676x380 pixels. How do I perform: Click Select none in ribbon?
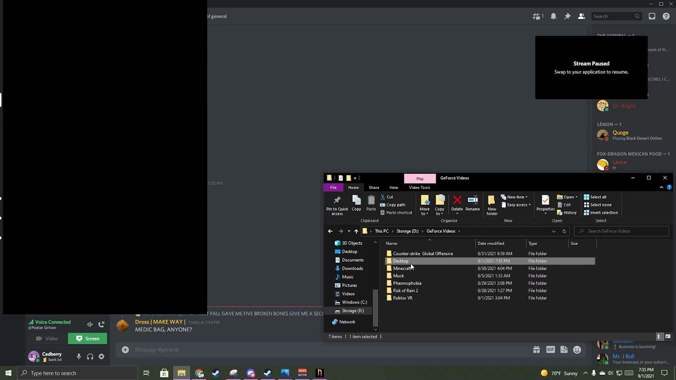tap(597, 205)
